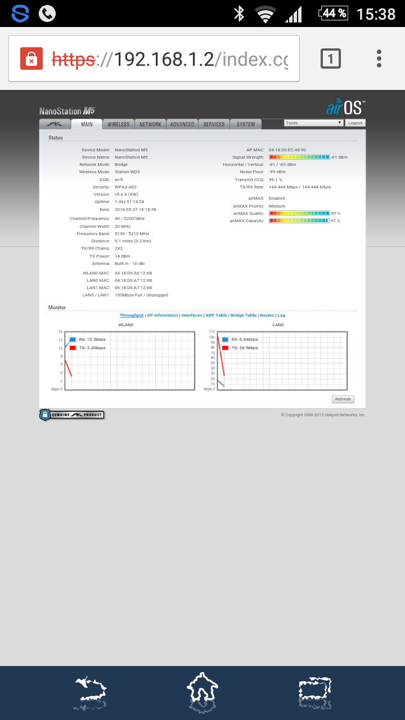
Task: Open the browser three-dot menu
Action: click(379, 58)
